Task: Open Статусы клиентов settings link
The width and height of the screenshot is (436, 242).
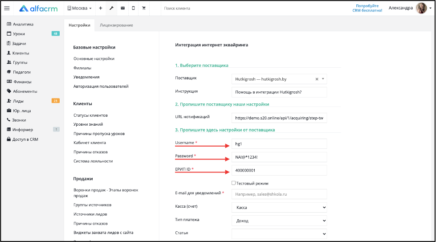Action: pyautogui.click(x=90, y=115)
